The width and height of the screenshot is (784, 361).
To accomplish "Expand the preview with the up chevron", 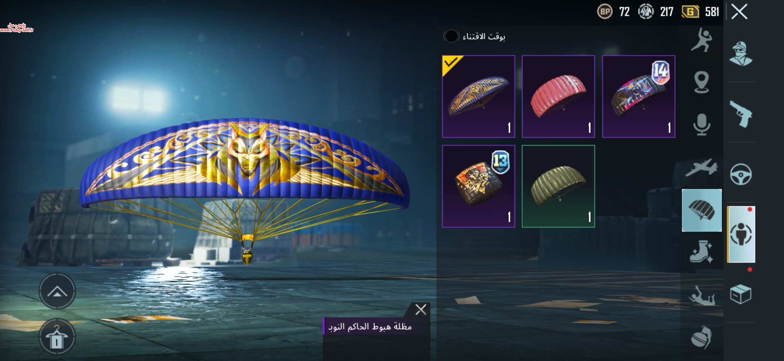I will coord(57,291).
